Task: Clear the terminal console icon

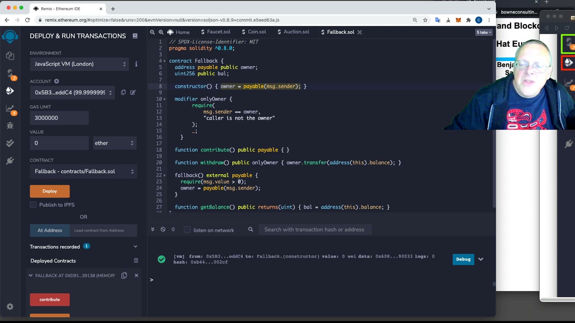Action: [163, 230]
